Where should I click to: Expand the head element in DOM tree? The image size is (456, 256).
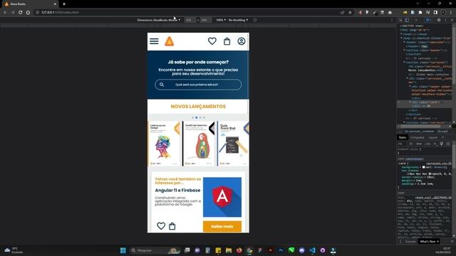click(x=402, y=34)
